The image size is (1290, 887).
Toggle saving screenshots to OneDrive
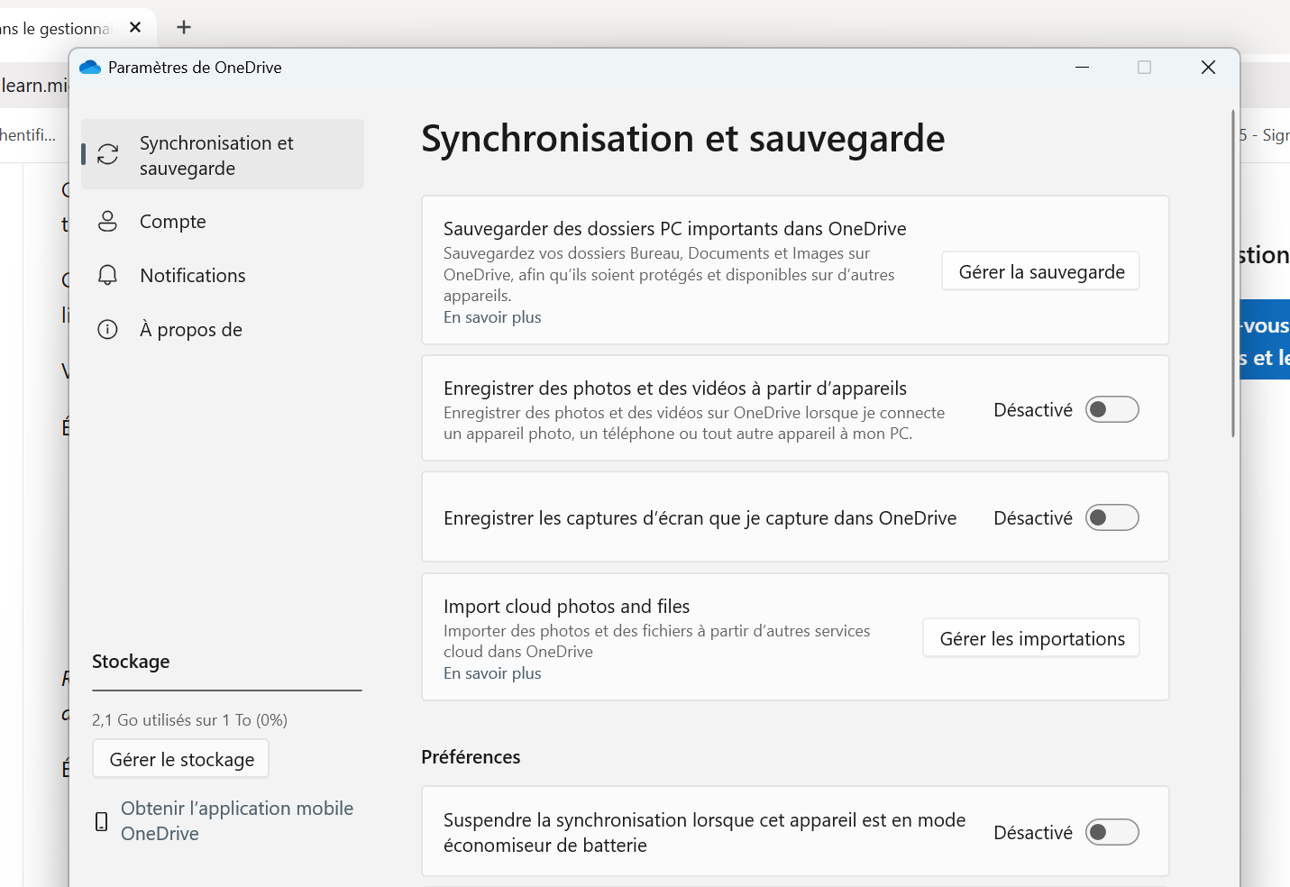tap(1112, 518)
